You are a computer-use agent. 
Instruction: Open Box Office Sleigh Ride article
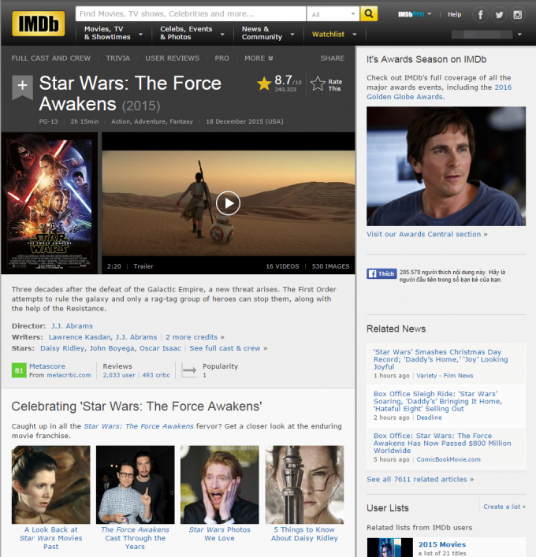[x=438, y=401]
